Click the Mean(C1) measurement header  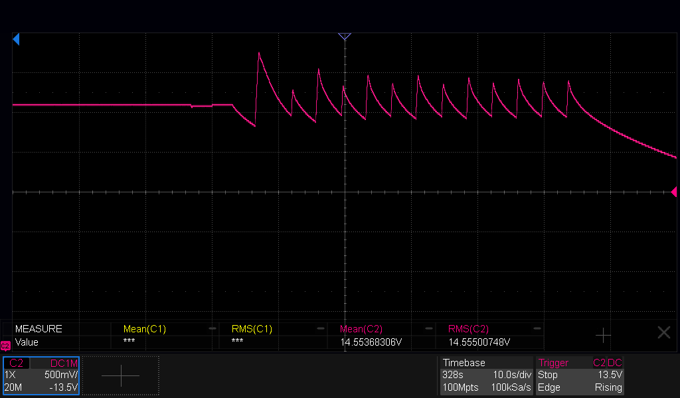point(144,329)
